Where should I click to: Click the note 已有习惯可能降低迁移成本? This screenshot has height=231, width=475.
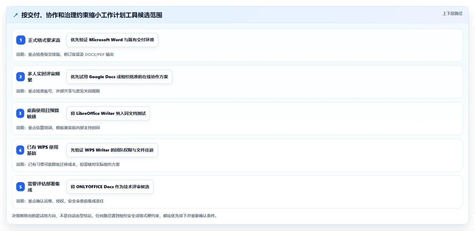coord(68,164)
